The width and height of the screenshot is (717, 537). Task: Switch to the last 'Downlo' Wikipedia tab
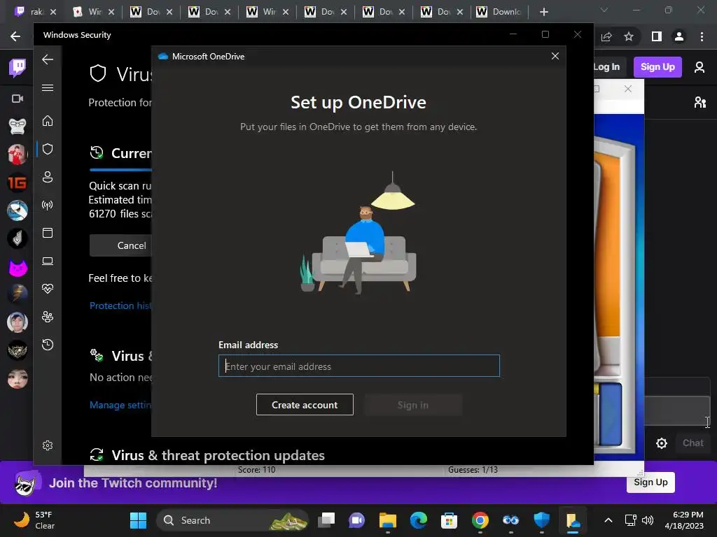499,12
